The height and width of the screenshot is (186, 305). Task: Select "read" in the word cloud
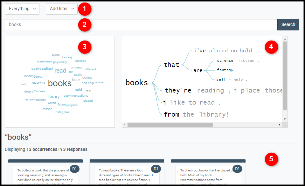[x=60, y=70]
